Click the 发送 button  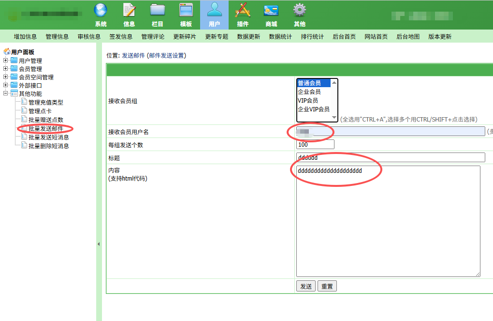306,286
